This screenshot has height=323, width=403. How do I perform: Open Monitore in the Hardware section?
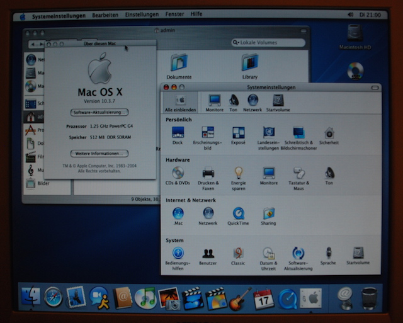(269, 176)
